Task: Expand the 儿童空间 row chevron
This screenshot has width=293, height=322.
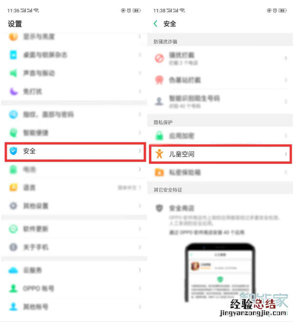Action: pos(286,154)
